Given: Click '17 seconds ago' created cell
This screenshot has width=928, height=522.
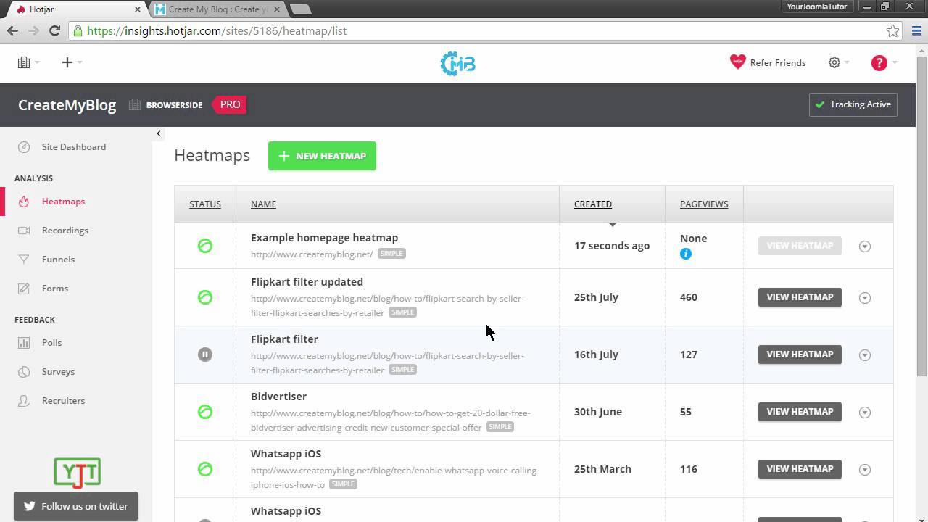Looking at the screenshot, I should [612, 246].
